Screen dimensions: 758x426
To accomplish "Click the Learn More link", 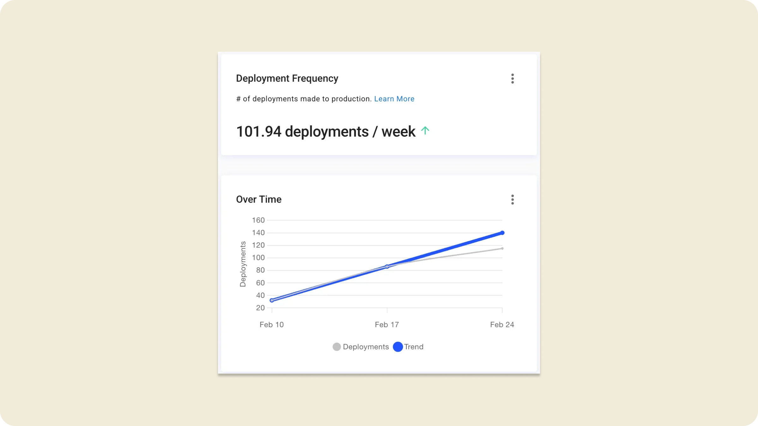I will coord(394,99).
